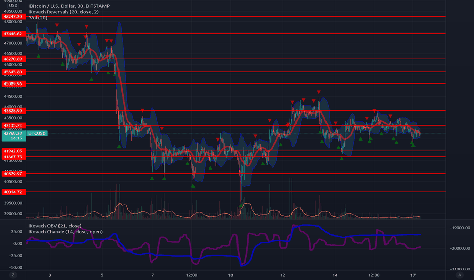The image size is (474, 280).
Task: Select the Kovach Chande (14, close, open) legend
Action: [x=66, y=232]
